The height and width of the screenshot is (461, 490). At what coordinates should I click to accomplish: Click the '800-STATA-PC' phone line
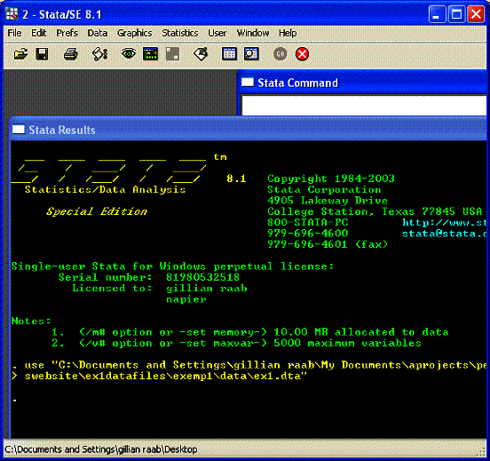point(307,222)
